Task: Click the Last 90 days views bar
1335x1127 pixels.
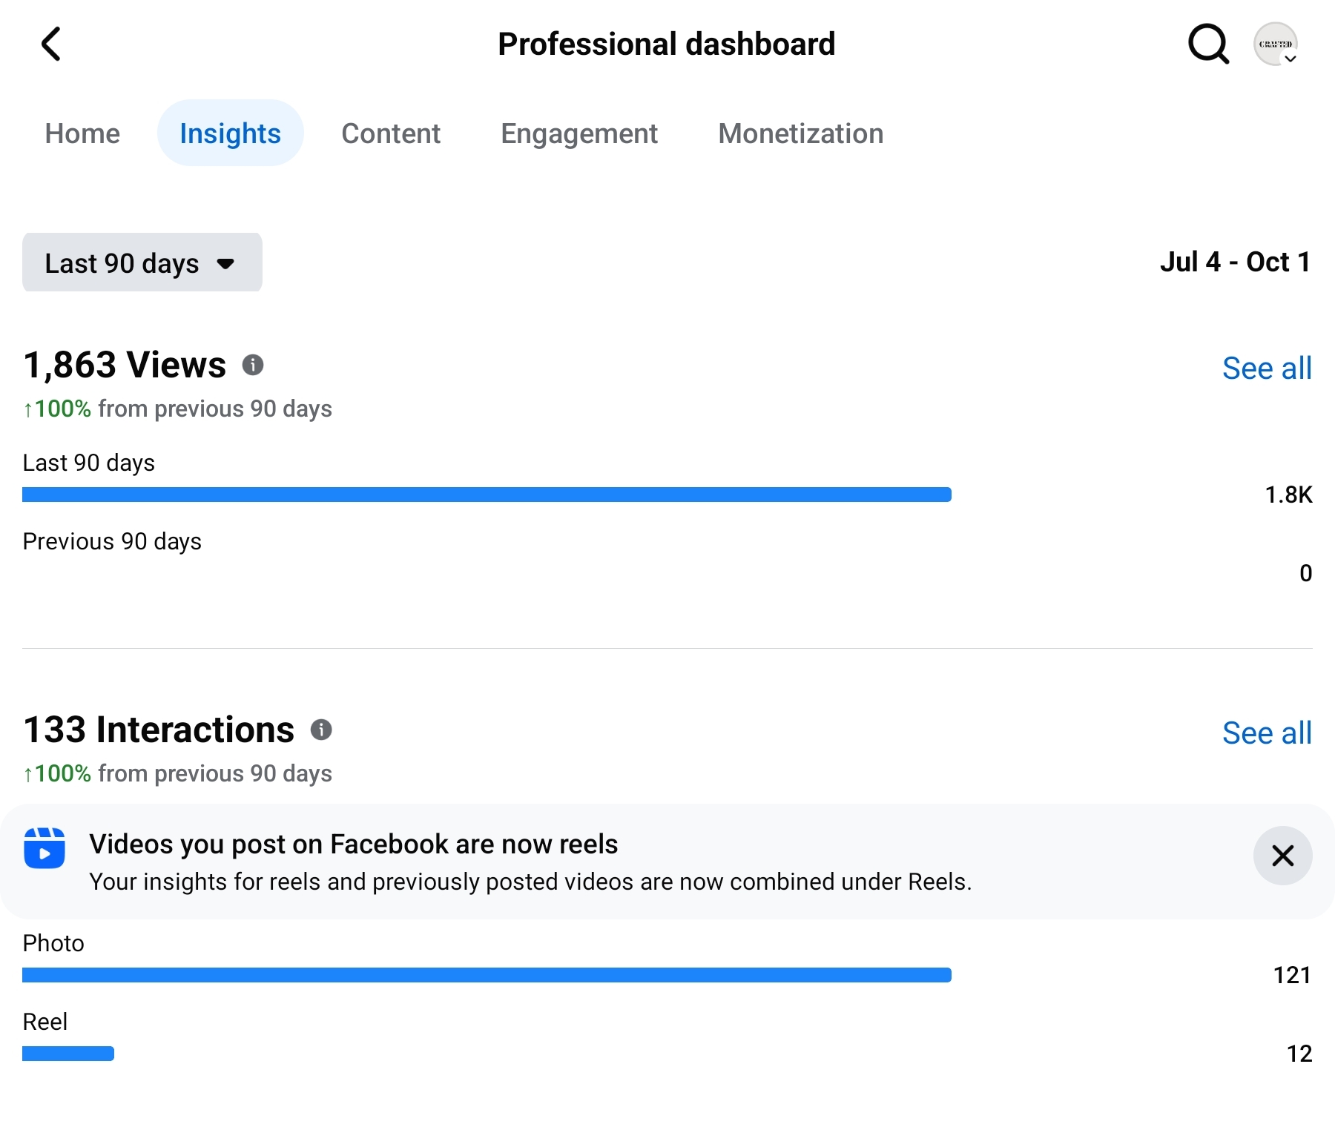Action: (487, 495)
